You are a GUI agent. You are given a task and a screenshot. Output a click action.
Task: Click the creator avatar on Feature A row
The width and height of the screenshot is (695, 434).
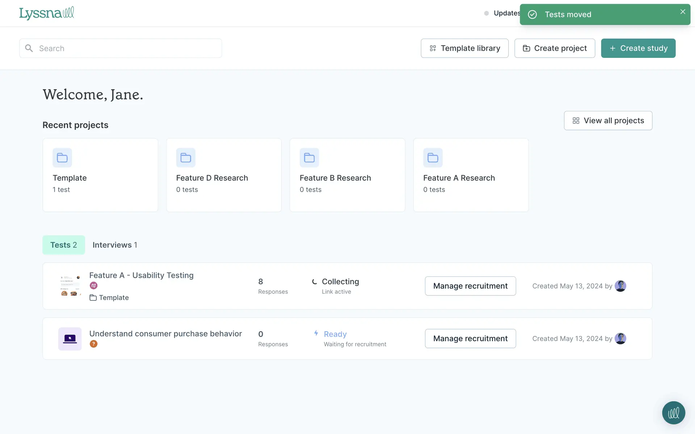(620, 286)
